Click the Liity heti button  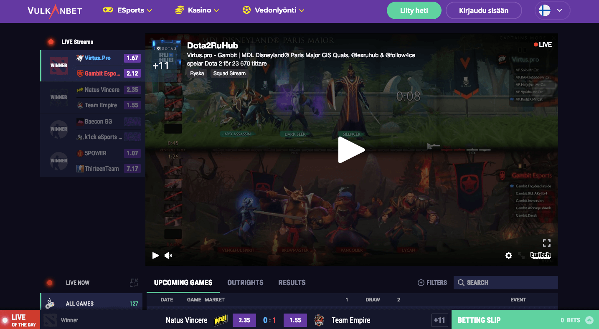[414, 10]
